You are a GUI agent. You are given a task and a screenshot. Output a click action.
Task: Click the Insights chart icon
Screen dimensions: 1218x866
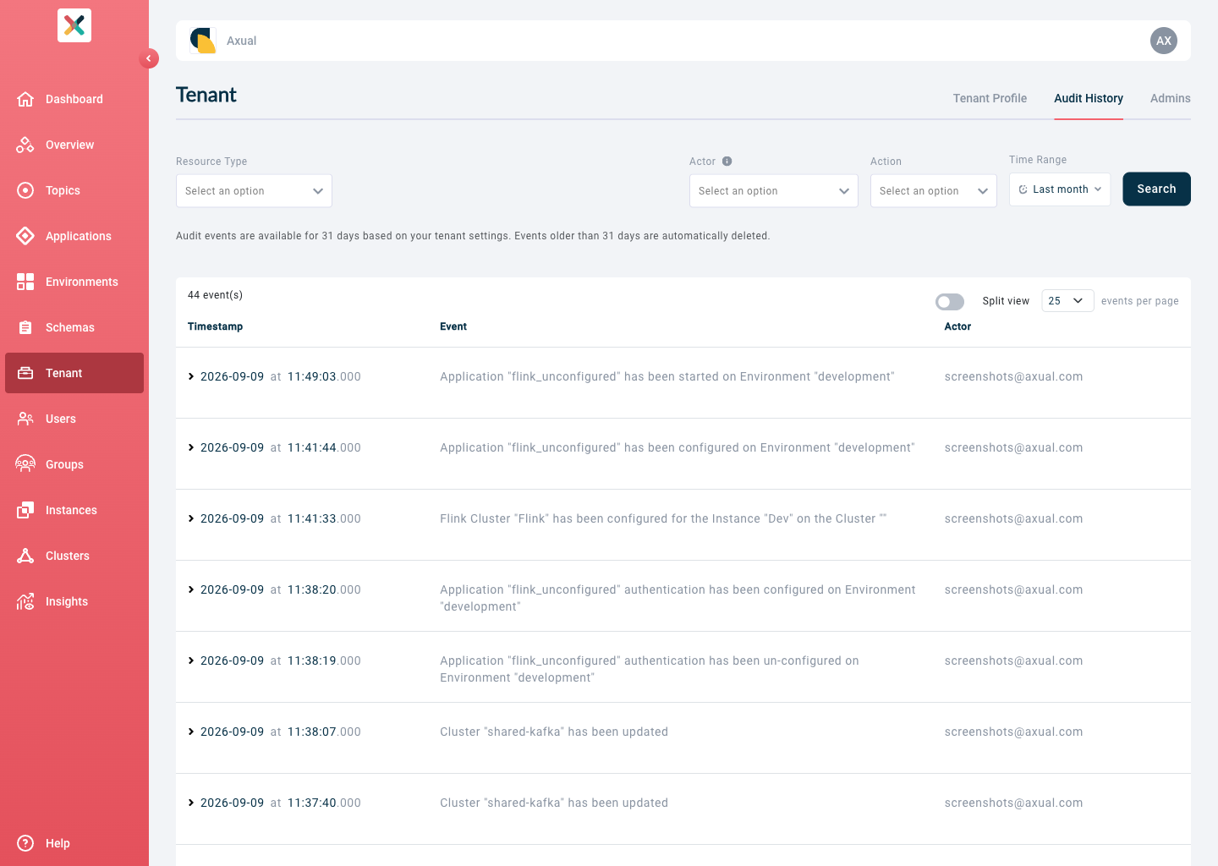pos(25,601)
